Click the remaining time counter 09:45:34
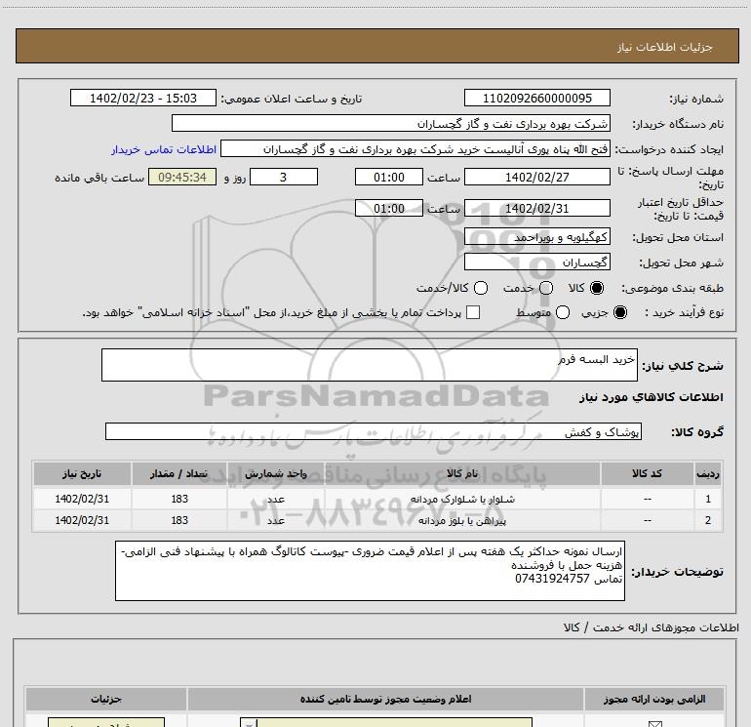 pyautogui.click(x=182, y=177)
